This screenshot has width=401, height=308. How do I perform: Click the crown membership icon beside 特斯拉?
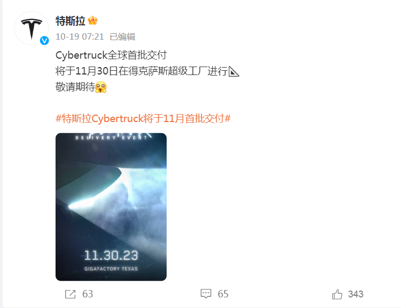[x=93, y=21]
